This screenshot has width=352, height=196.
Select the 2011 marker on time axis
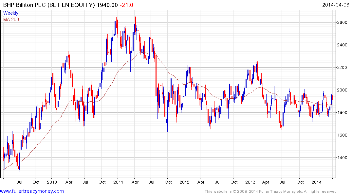click(118, 182)
